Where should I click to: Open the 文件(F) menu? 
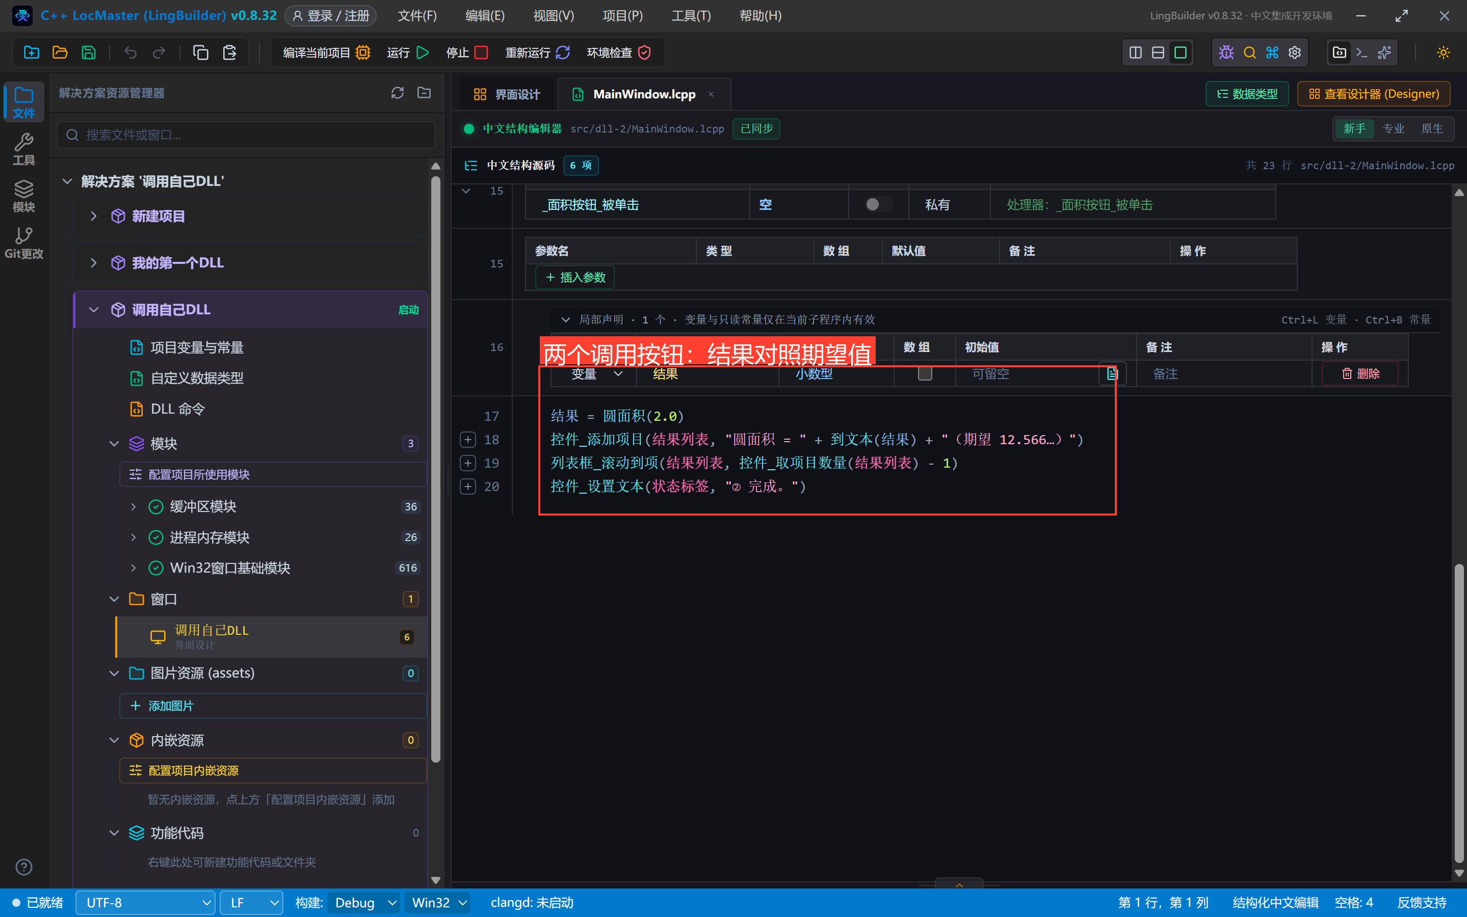coord(417,16)
